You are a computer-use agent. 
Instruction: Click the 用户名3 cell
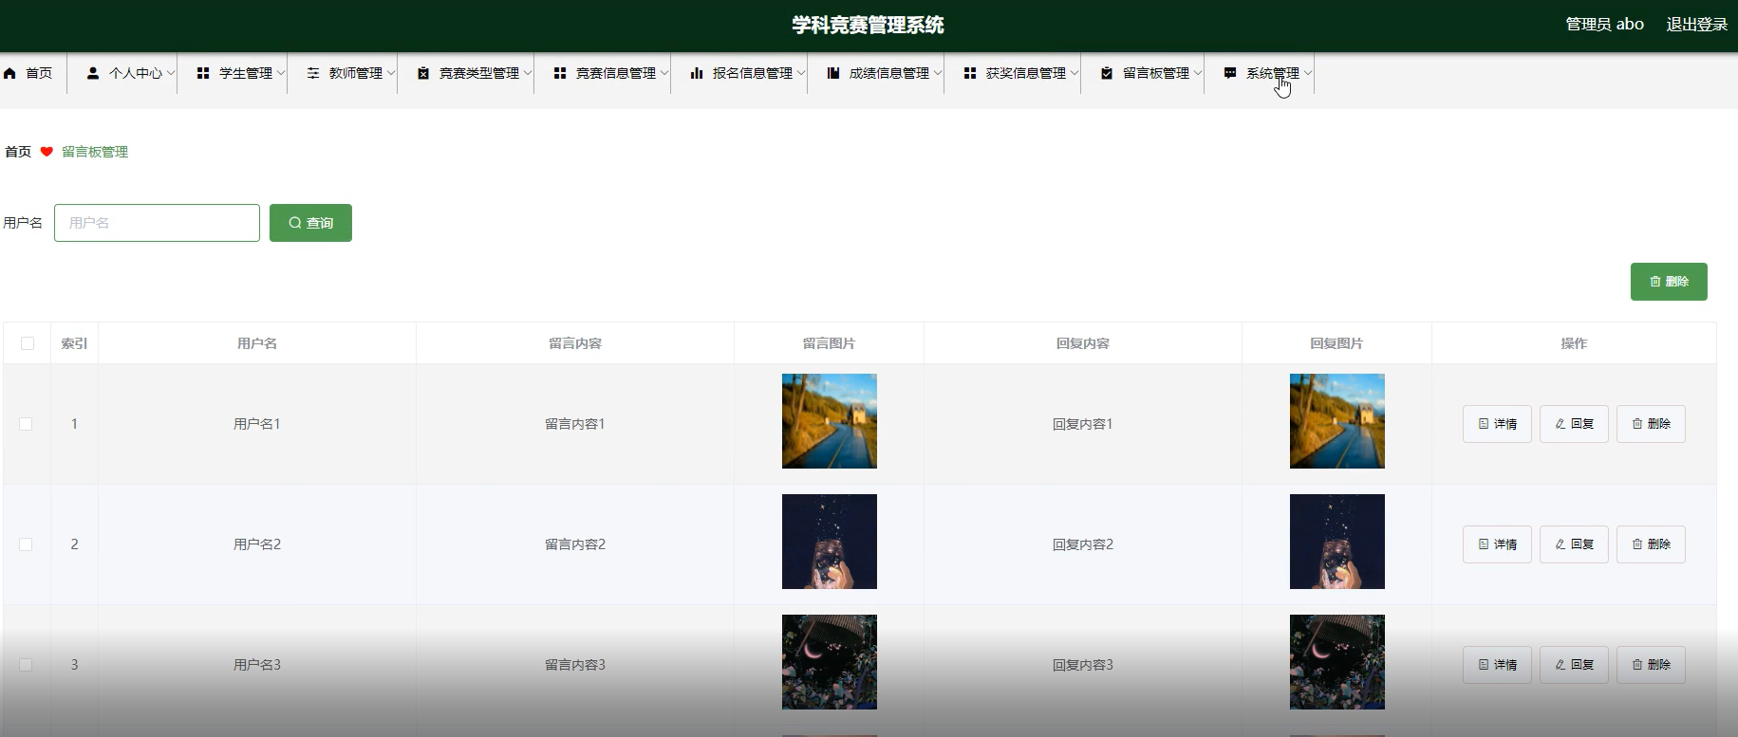point(257,665)
